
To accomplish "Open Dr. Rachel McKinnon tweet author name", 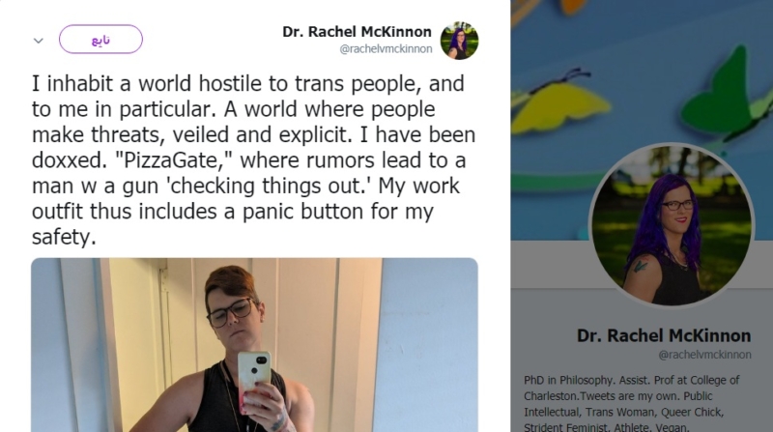I will pyautogui.click(x=357, y=32).
